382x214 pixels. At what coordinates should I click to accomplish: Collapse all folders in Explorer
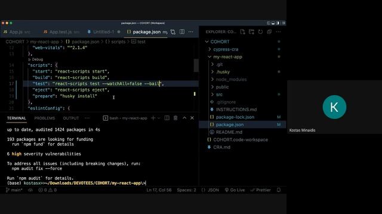(x=269, y=32)
